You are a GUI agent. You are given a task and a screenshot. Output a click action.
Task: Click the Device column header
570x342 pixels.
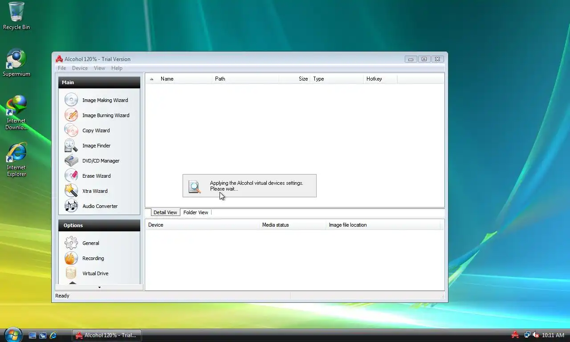(202, 225)
